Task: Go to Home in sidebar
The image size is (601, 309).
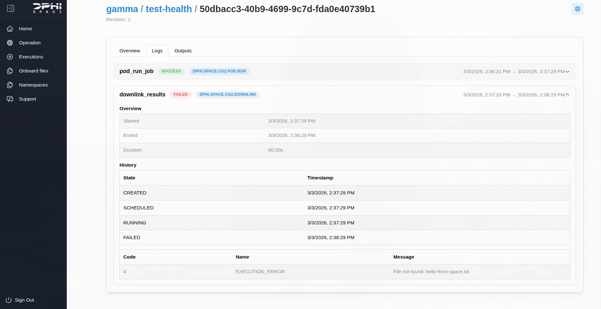Action: tap(26, 29)
